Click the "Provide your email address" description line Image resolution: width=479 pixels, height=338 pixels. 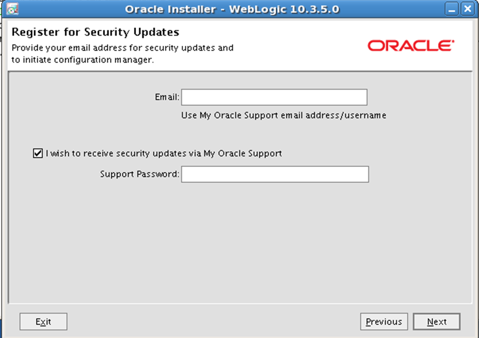[x=122, y=48]
